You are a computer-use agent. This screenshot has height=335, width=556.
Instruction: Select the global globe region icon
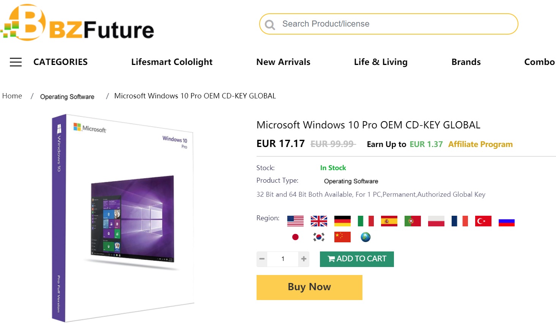pyautogui.click(x=365, y=237)
